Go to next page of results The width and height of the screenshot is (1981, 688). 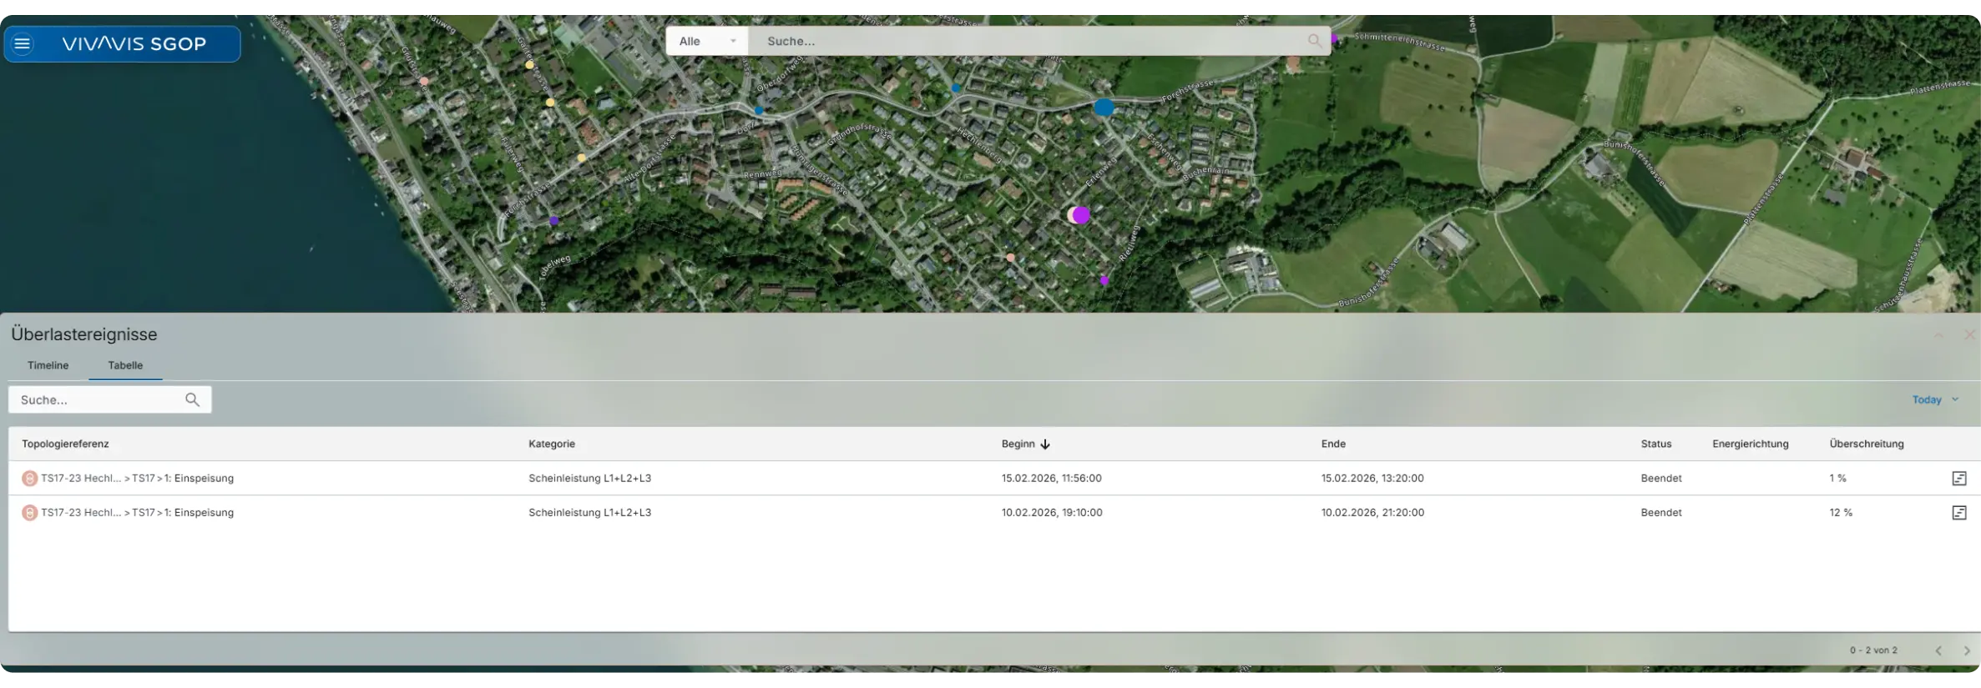(x=1966, y=650)
